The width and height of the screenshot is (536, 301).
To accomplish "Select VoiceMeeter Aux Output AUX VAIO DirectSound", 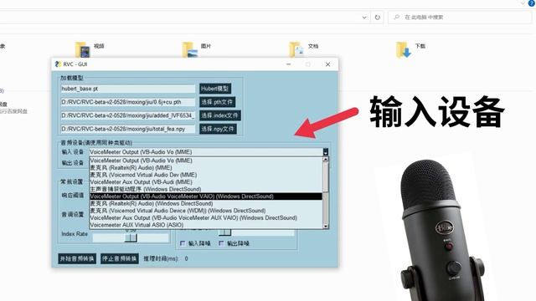I will coord(206,217).
